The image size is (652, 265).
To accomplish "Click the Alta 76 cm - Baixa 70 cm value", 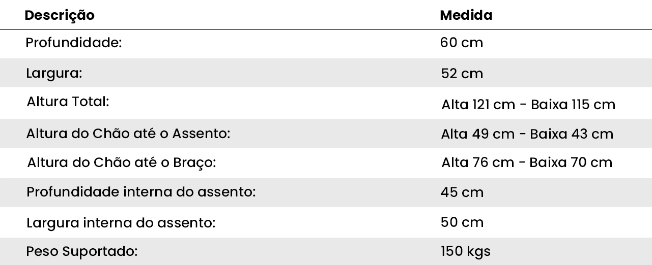I will [527, 162].
